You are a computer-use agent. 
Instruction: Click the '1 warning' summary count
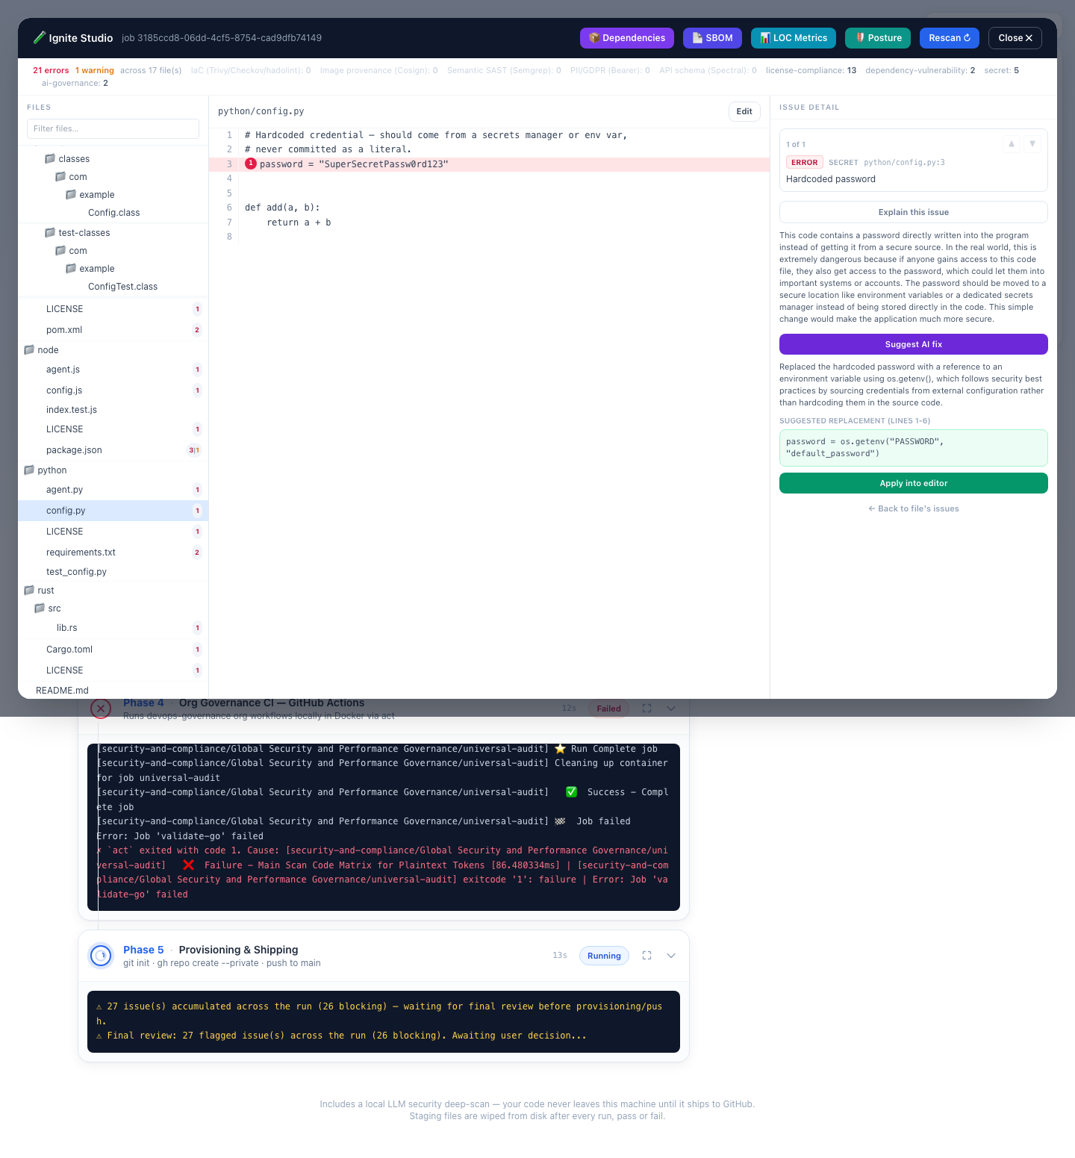(95, 70)
